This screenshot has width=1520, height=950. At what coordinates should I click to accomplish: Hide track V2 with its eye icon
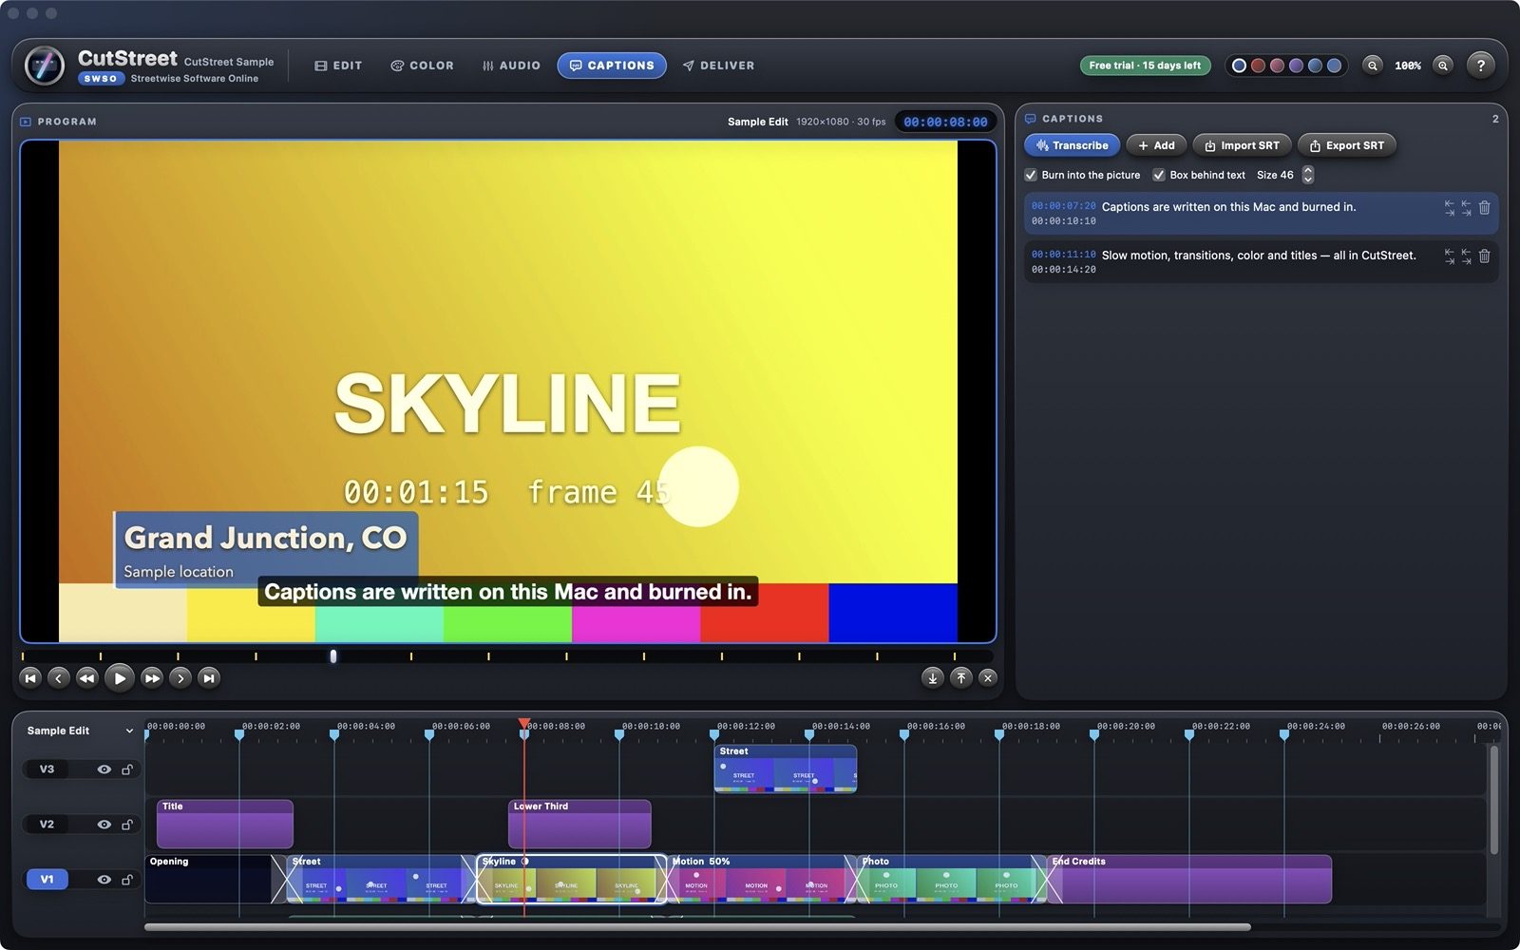[104, 825]
